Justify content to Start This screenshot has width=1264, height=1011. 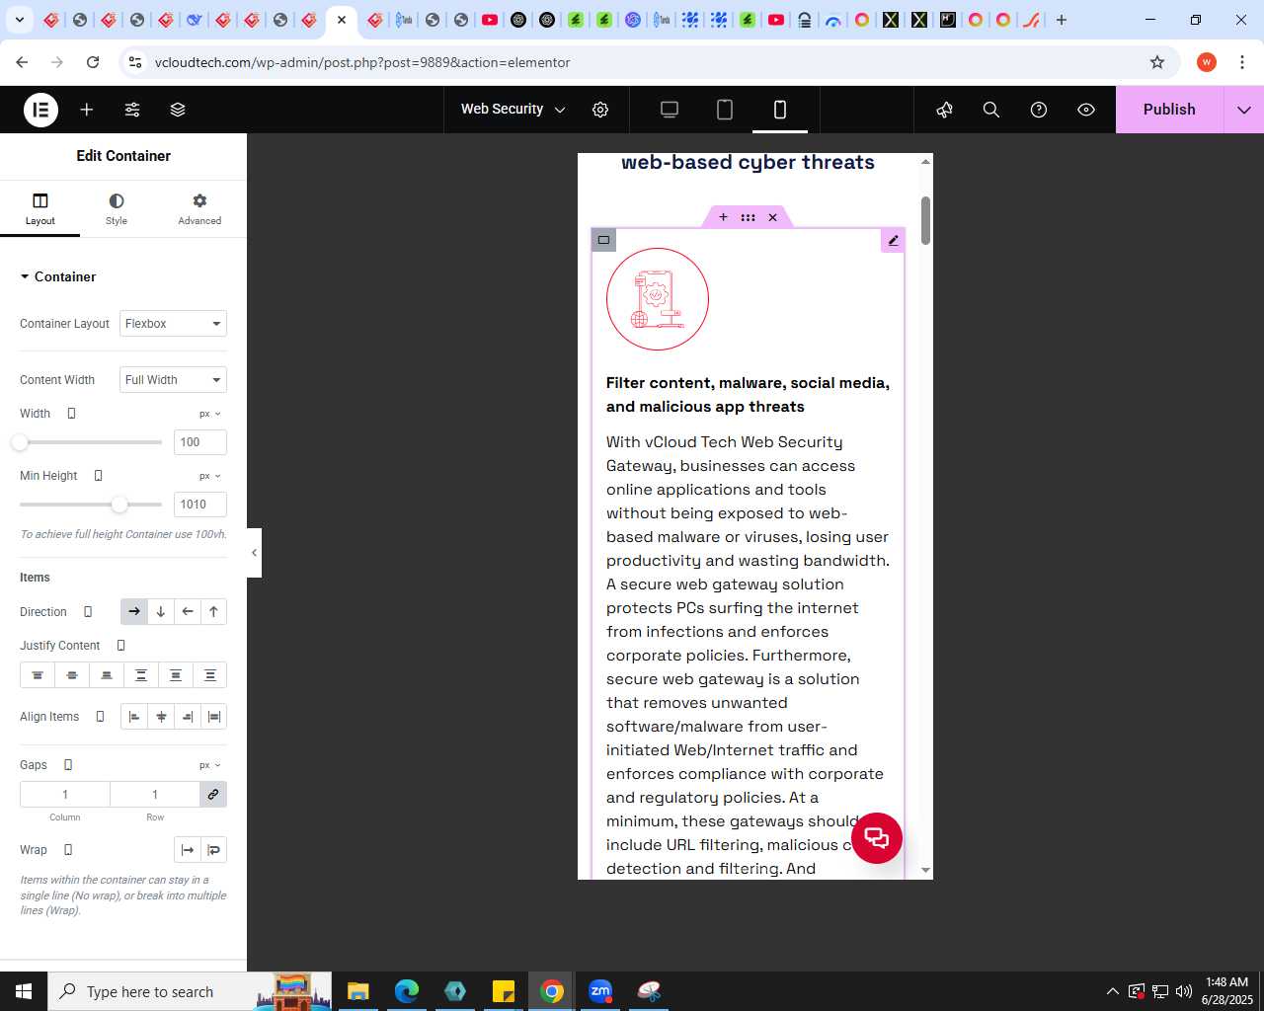[38, 675]
